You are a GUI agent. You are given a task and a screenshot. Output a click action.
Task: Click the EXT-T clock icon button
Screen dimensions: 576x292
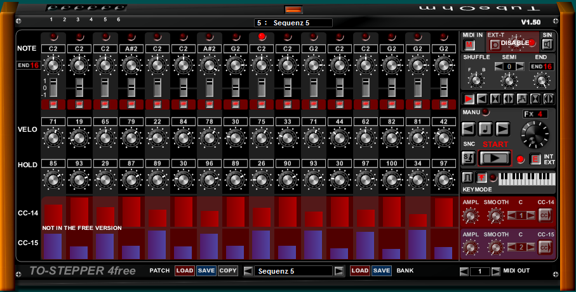[x=495, y=45]
